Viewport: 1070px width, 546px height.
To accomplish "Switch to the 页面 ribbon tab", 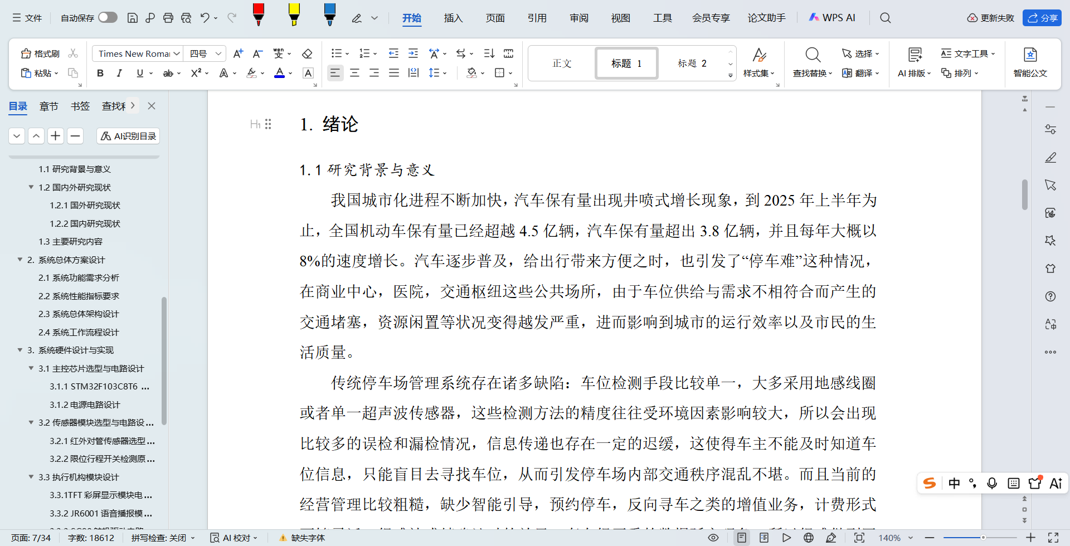I will pyautogui.click(x=495, y=18).
